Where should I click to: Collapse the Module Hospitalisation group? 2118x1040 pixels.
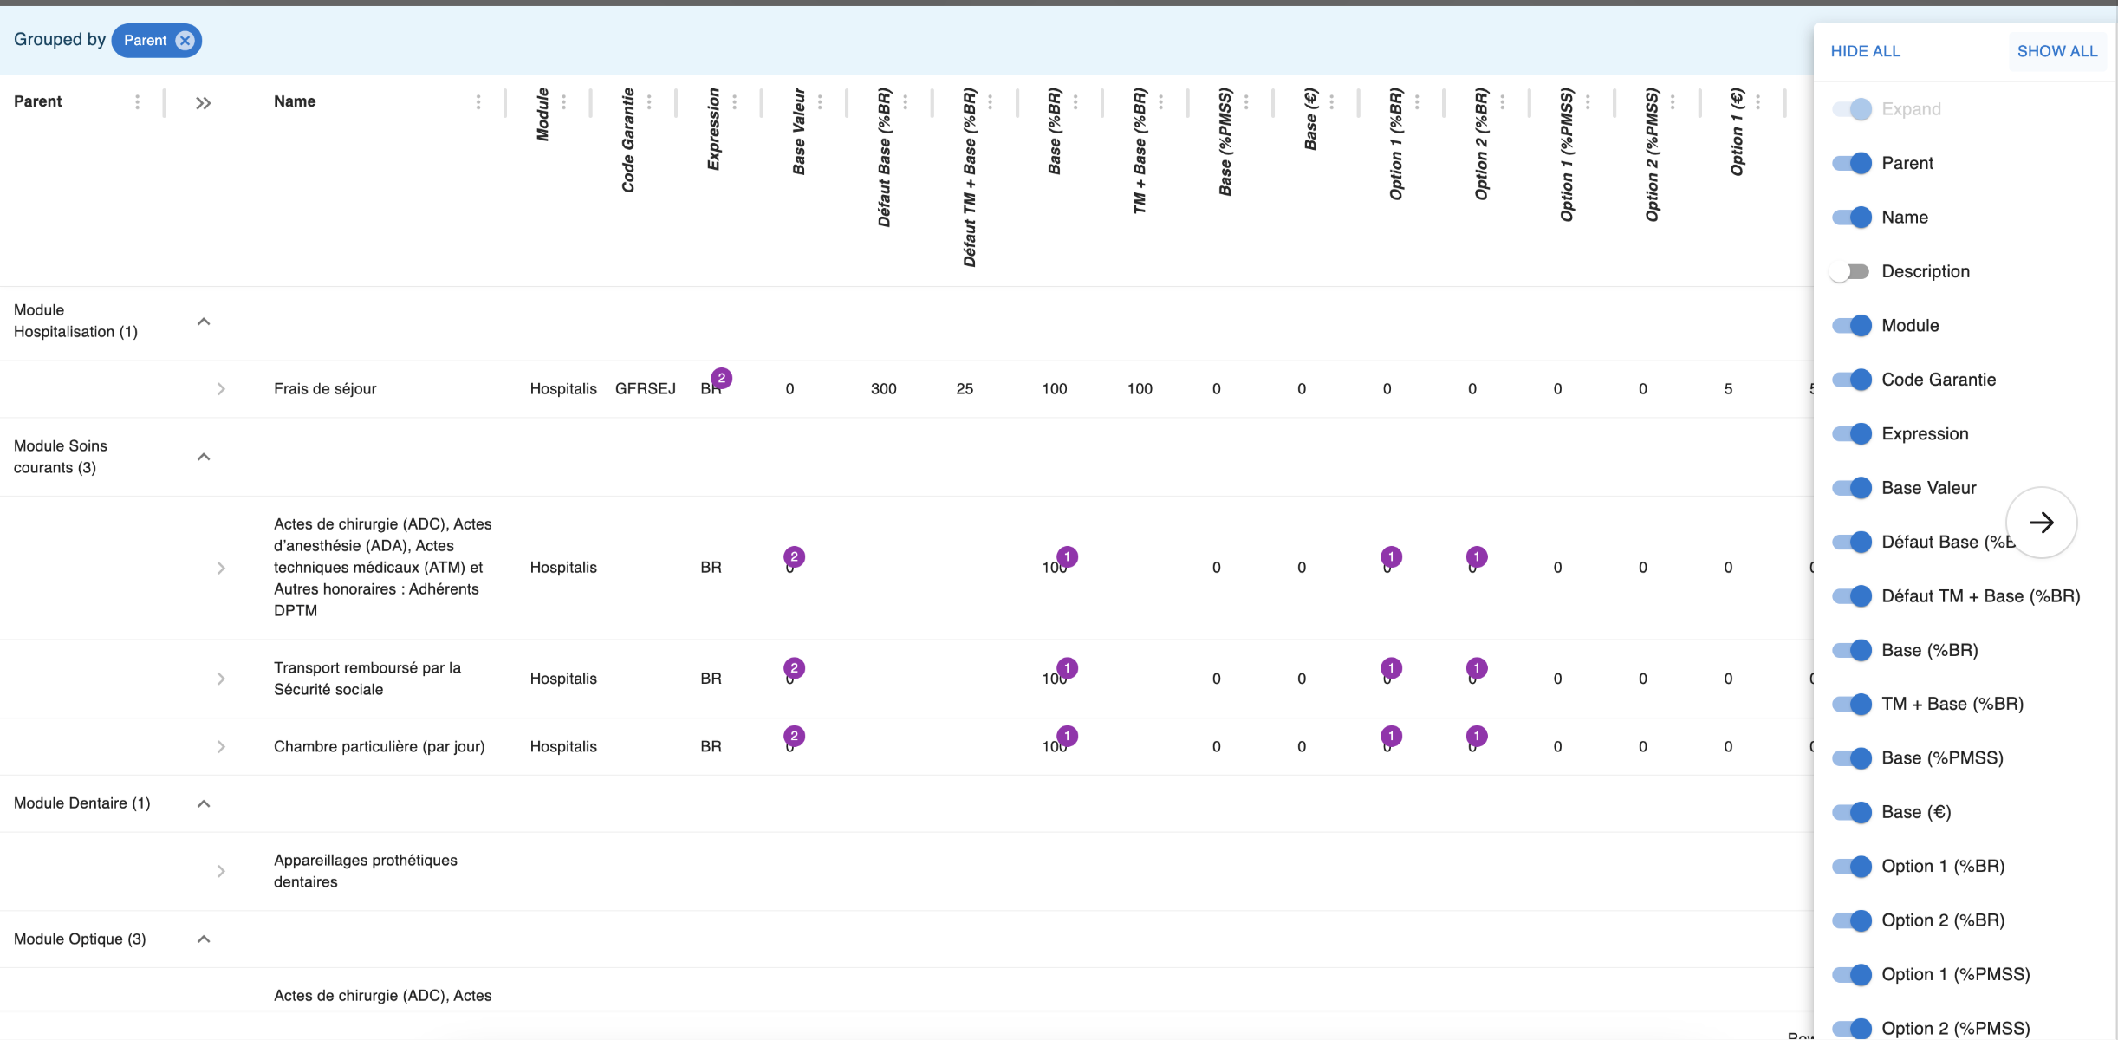204,322
